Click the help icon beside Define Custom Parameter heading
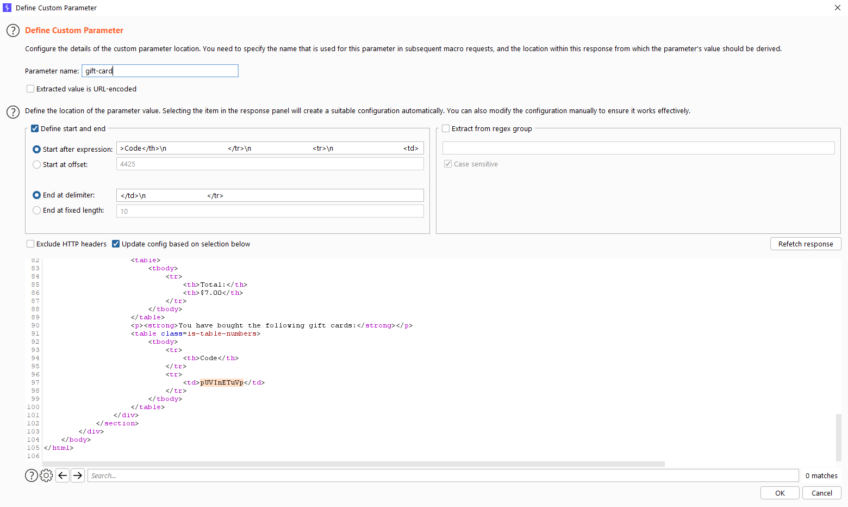The height and width of the screenshot is (507, 848). click(x=13, y=30)
